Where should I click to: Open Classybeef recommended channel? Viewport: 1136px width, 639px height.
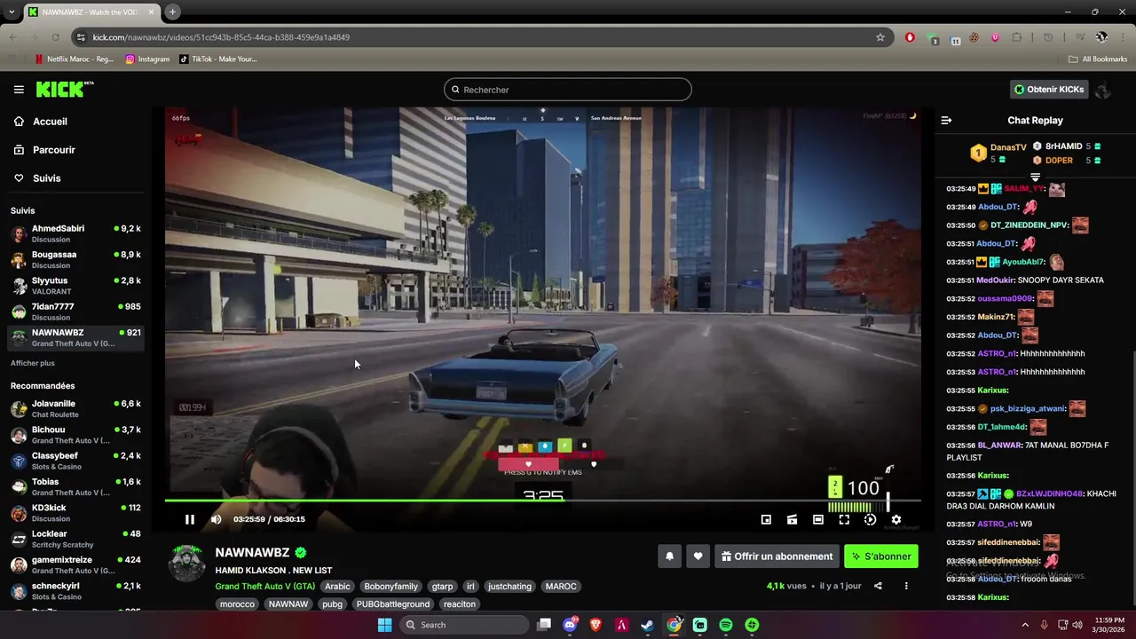tap(75, 461)
